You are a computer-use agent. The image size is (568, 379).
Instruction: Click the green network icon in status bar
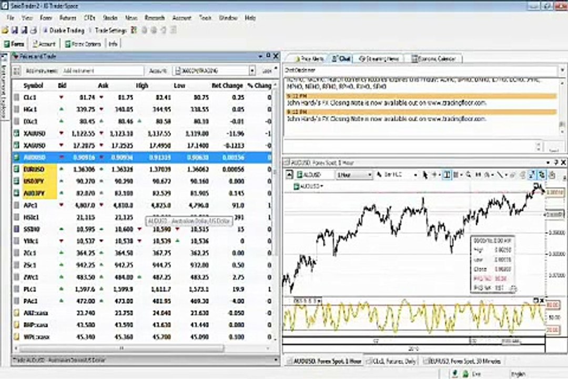tap(465, 374)
